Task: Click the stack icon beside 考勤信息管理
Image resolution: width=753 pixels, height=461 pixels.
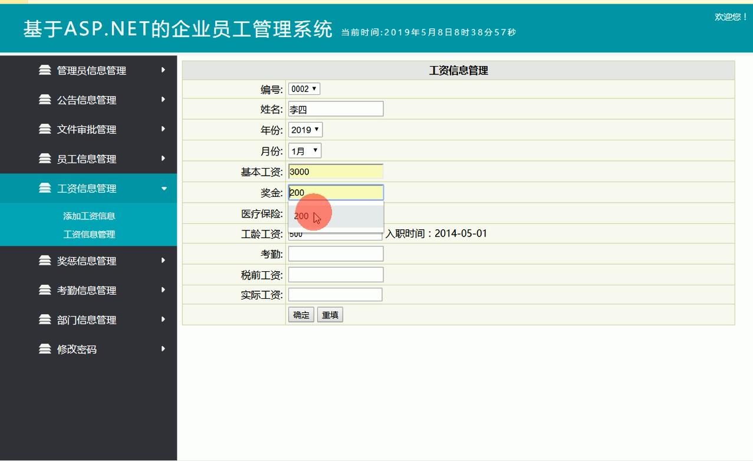Action: pos(45,290)
